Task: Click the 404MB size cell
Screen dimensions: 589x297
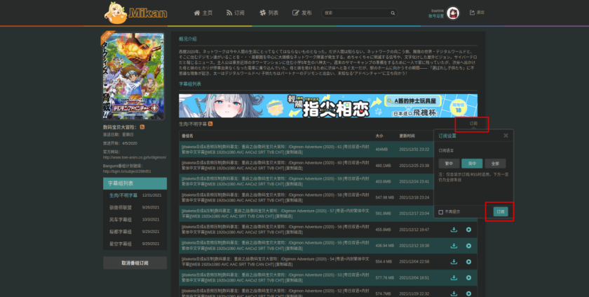Action: (381, 150)
